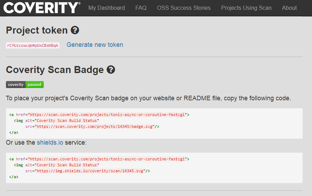Click the img.shields.io source URL in the second snippet

(90, 171)
